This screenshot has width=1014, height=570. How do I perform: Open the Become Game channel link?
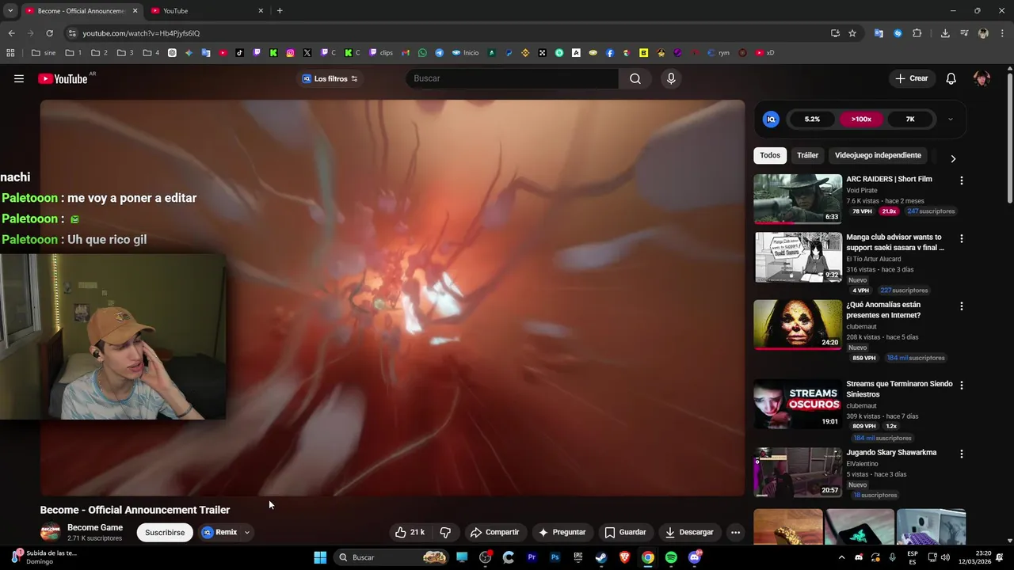pos(95,527)
